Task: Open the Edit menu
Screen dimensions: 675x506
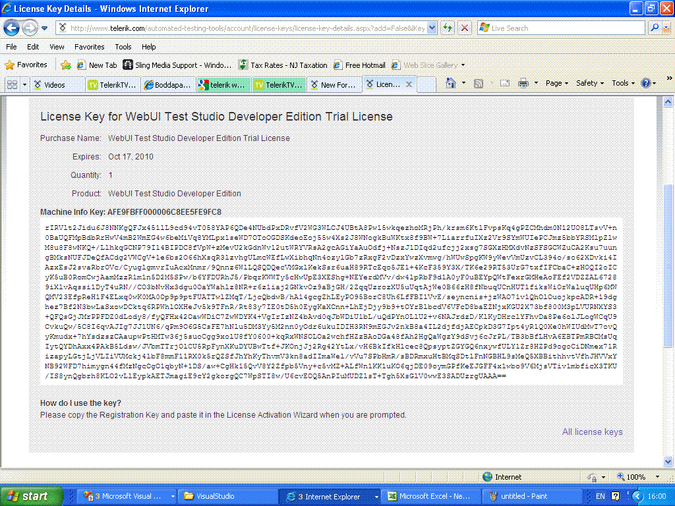Action: [33, 47]
